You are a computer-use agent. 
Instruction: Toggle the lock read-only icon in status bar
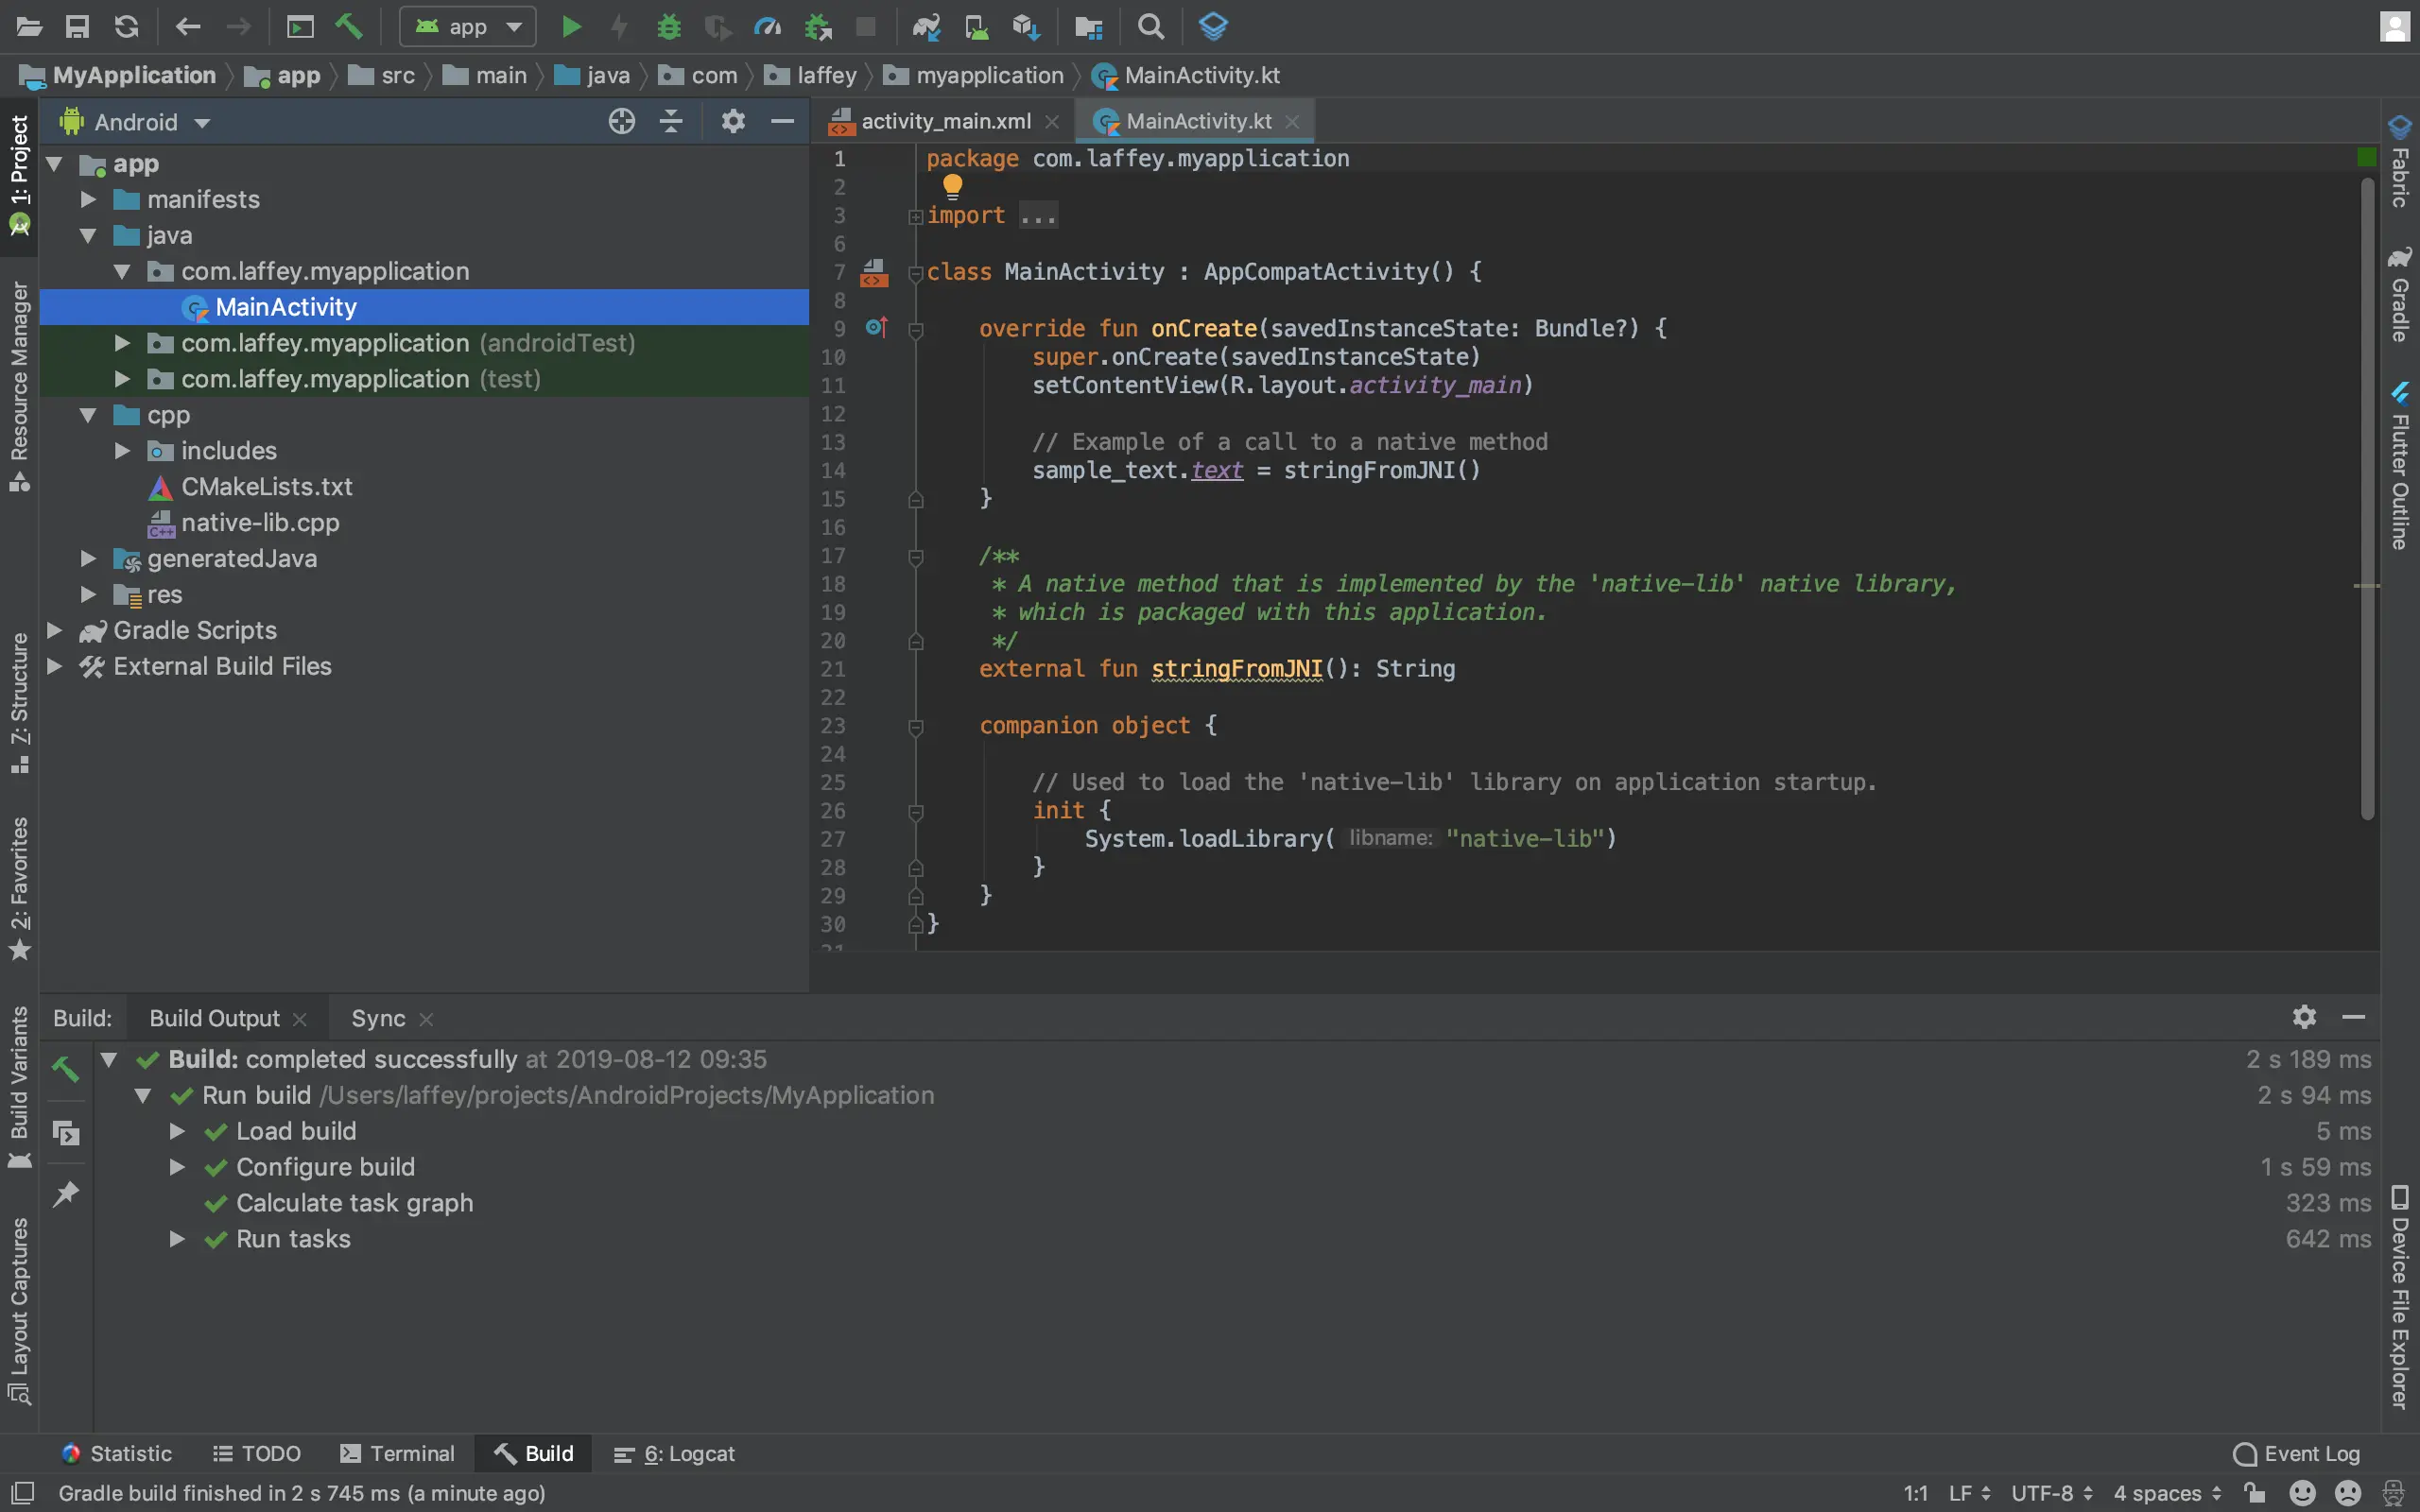[x=2255, y=1493]
